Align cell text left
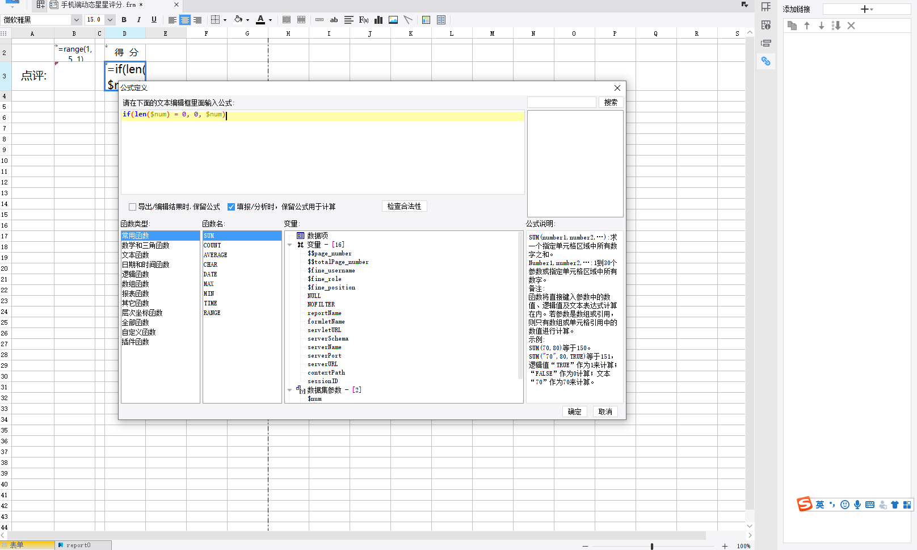Screen dimensions: 917x550 pos(173,20)
